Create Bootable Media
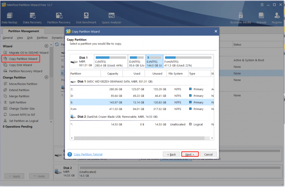This screenshot has height=187, width=285. tap(240, 18)
